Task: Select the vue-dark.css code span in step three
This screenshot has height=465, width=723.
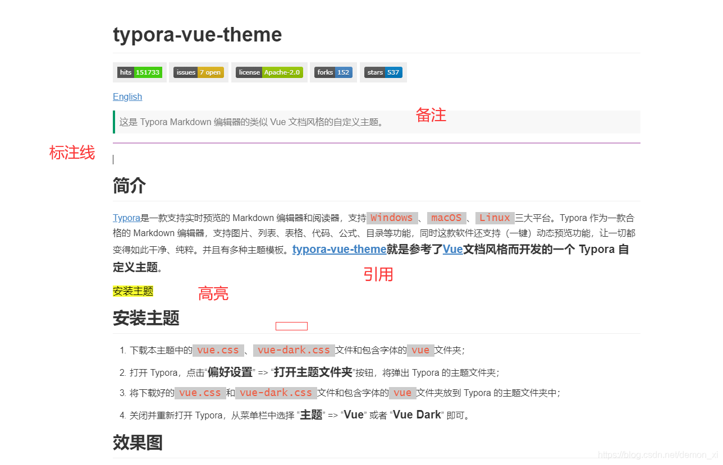Action: [x=276, y=393]
